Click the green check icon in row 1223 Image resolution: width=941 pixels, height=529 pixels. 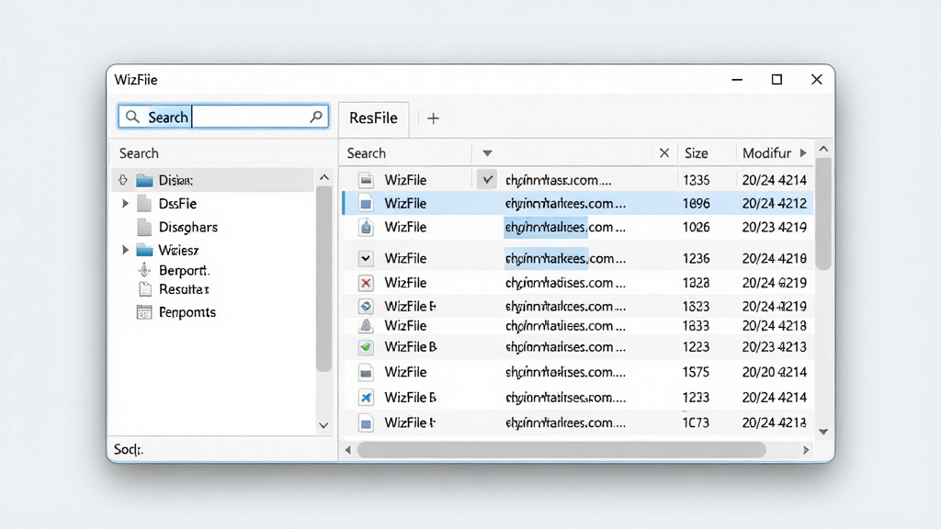pos(366,346)
